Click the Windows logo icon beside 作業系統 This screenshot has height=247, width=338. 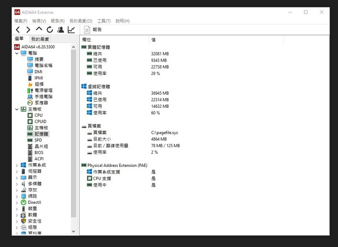23,165
